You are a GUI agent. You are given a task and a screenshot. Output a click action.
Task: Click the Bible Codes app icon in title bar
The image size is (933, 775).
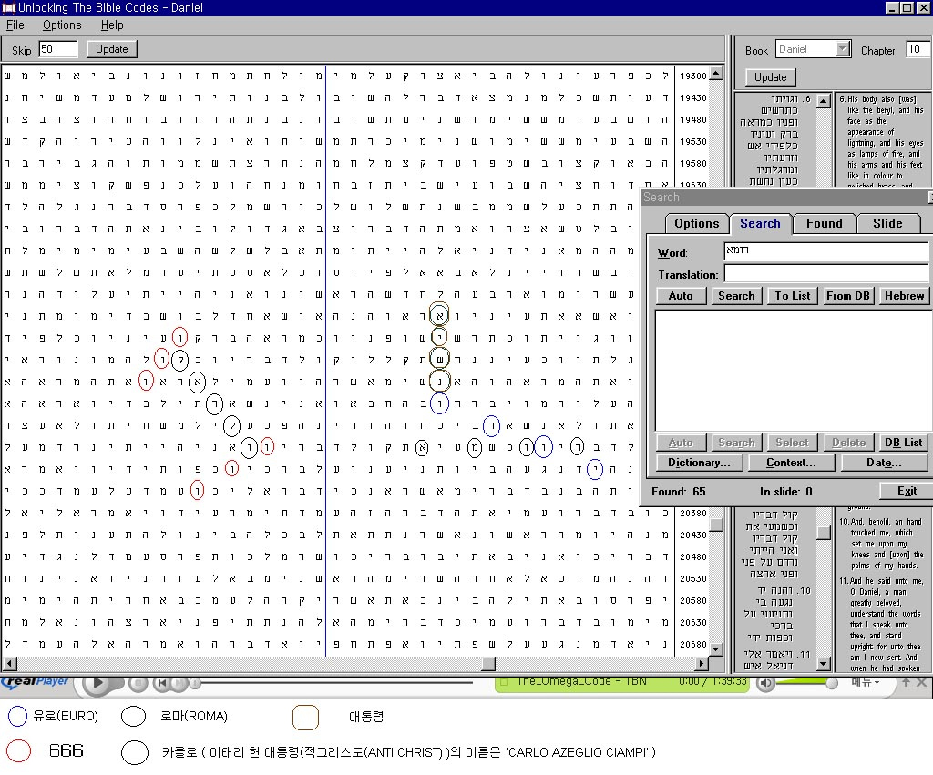point(9,7)
